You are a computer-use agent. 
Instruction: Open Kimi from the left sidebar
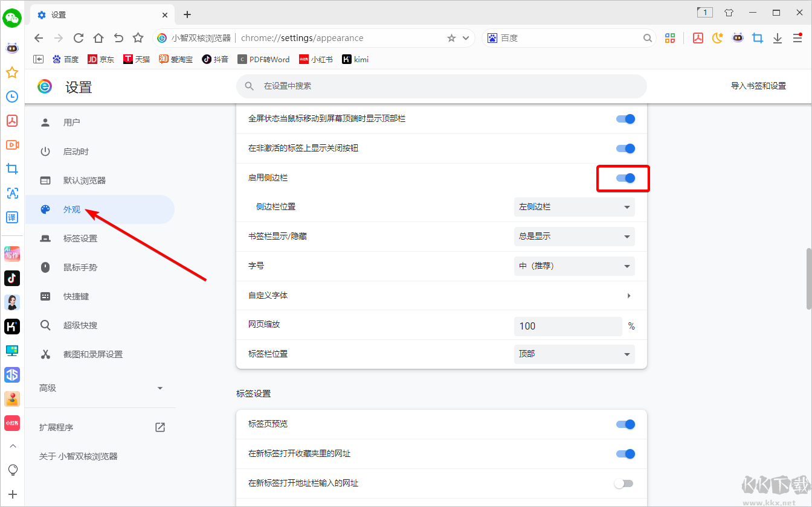[12, 327]
